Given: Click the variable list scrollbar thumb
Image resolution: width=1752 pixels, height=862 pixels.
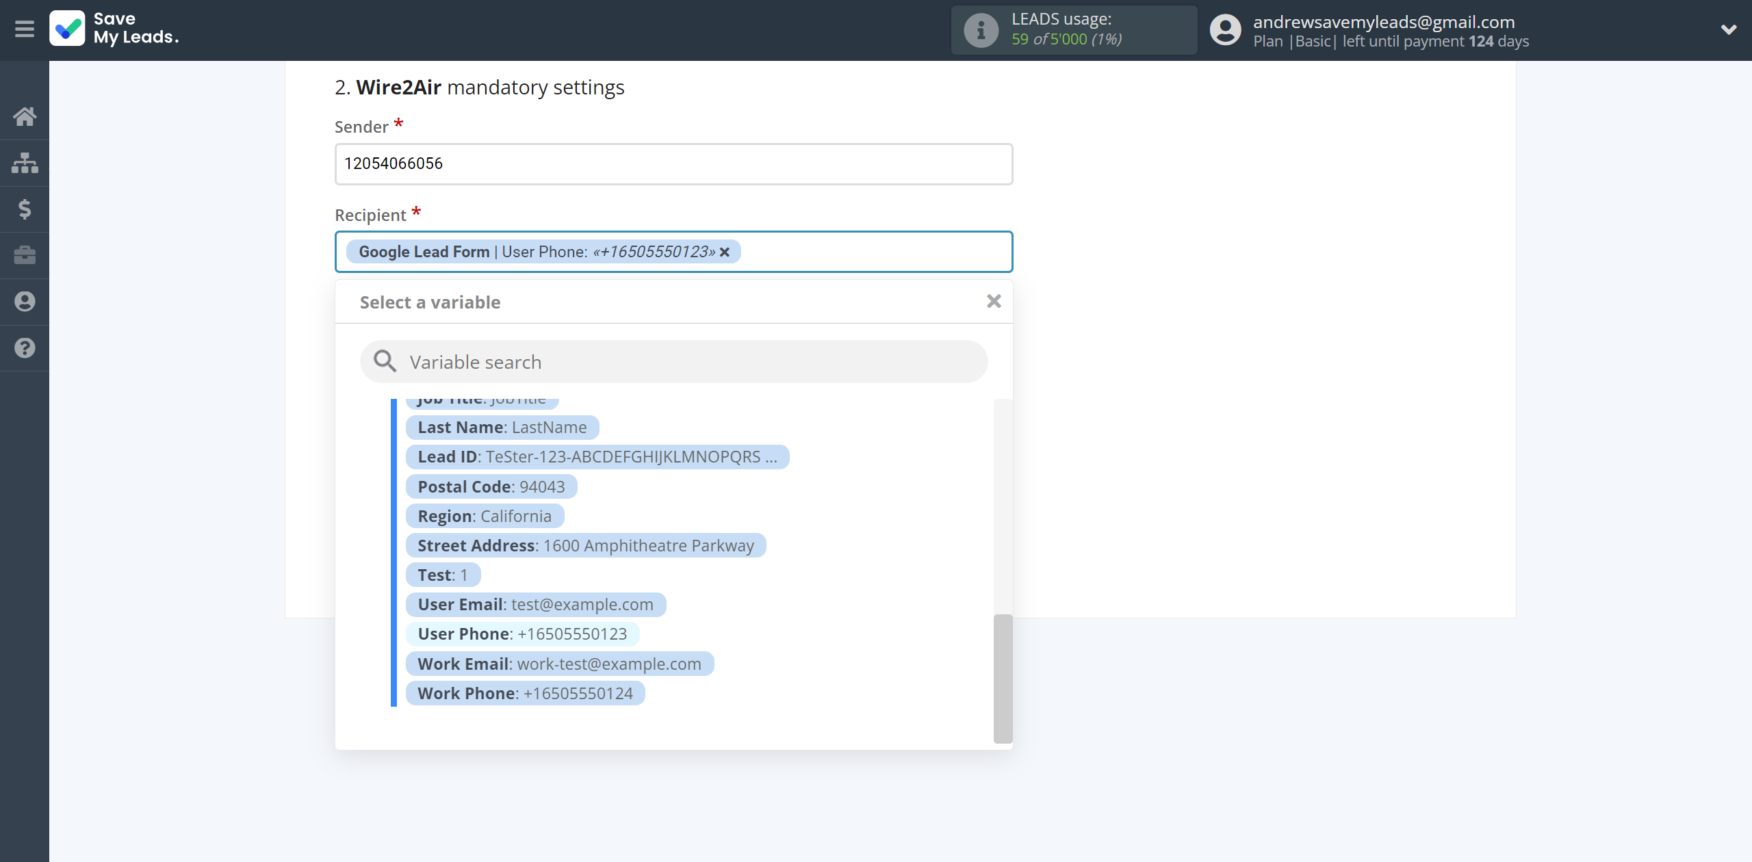Looking at the screenshot, I should click(1003, 679).
